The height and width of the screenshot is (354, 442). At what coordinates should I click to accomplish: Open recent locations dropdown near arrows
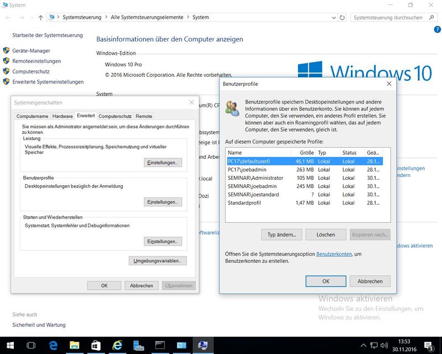31,18
